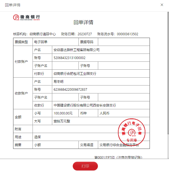169x171 pixels.
Task: Select the 财务日期 value 20230727
Action: [x=85, y=34]
